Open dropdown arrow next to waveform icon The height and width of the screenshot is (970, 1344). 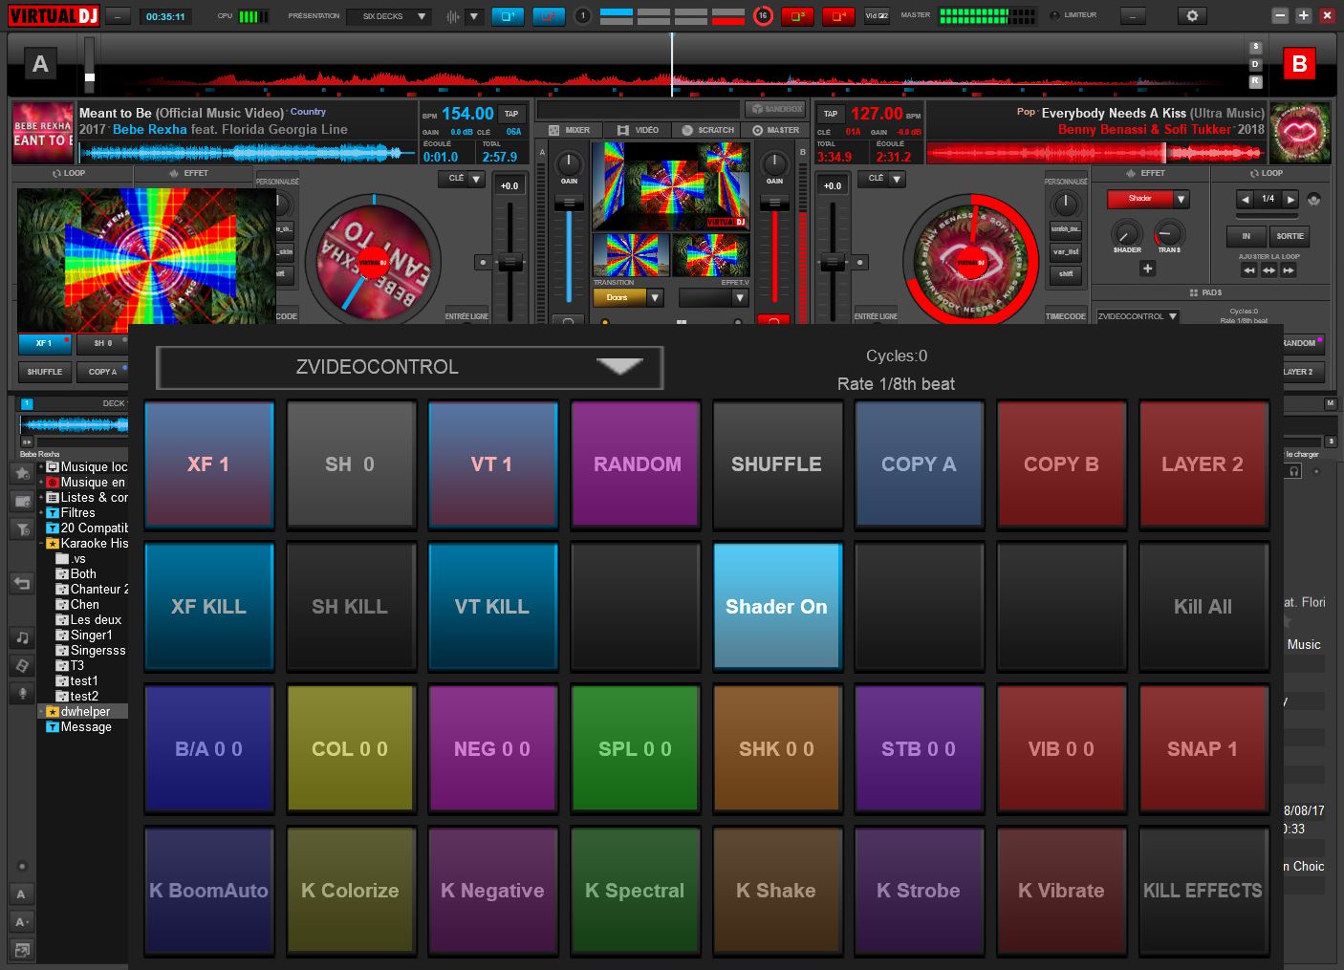click(474, 16)
